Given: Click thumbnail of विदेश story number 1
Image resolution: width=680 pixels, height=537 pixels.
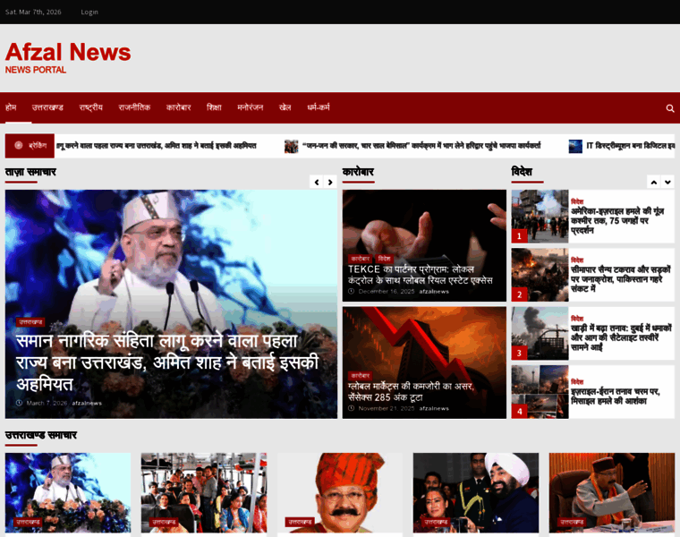Looking at the screenshot, I should pyautogui.click(x=540, y=217).
